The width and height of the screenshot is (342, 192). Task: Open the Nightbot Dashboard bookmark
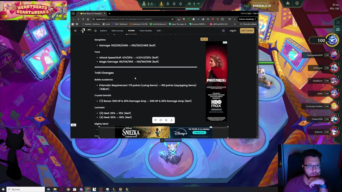coord(91,24)
